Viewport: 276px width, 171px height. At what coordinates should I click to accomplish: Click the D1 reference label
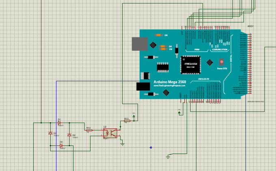59,119
